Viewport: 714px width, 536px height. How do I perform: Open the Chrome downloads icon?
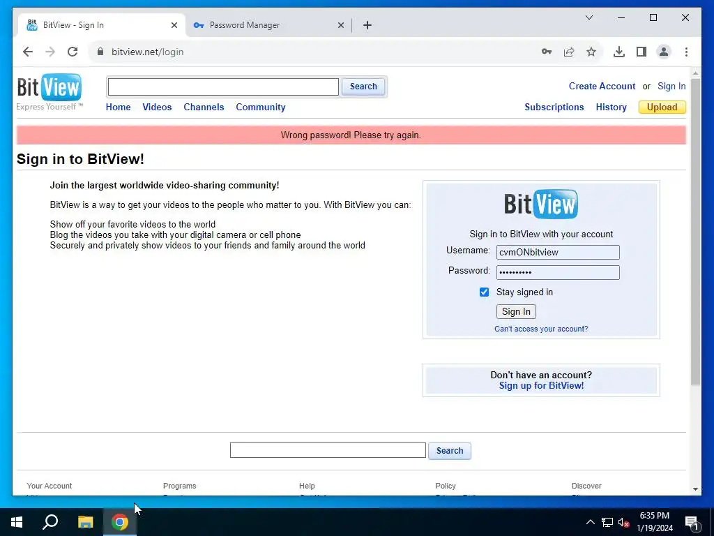tap(619, 52)
